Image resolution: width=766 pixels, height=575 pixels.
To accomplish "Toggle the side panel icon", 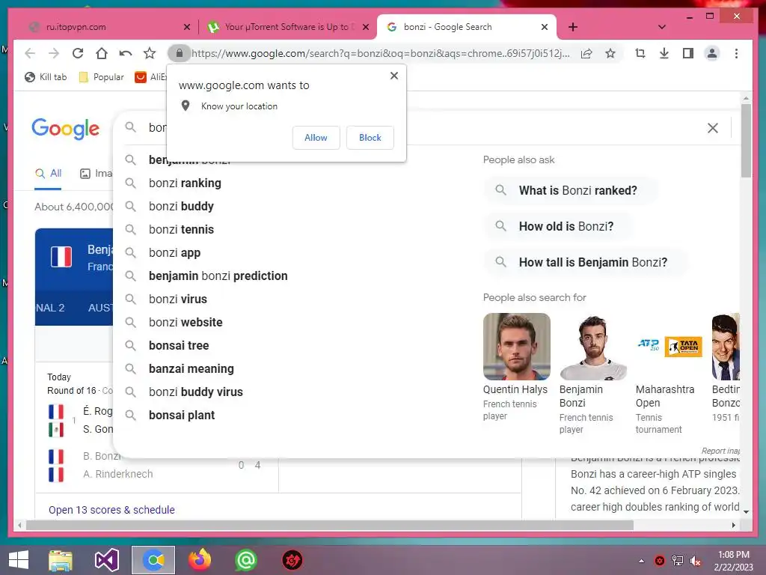I will click(x=688, y=53).
